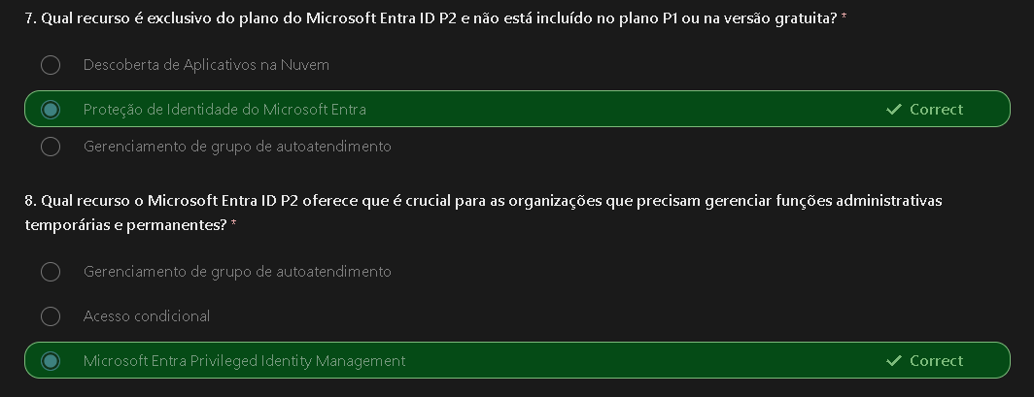Click the question 8 text about funções administrativas

483,201
